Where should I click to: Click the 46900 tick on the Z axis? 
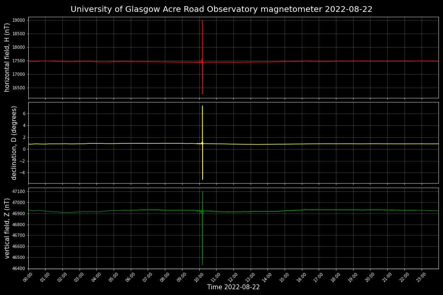coord(18,214)
